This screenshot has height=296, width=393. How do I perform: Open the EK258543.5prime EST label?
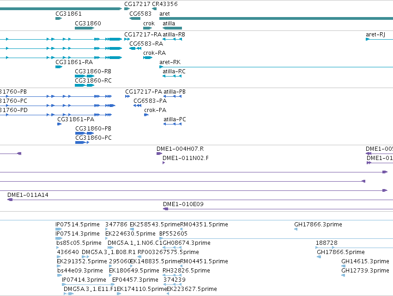tap(155, 225)
